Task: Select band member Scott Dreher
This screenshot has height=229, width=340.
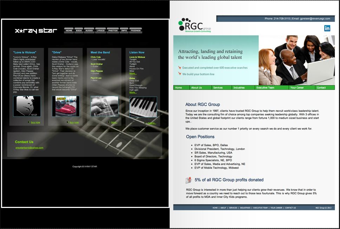Action: pos(97,64)
